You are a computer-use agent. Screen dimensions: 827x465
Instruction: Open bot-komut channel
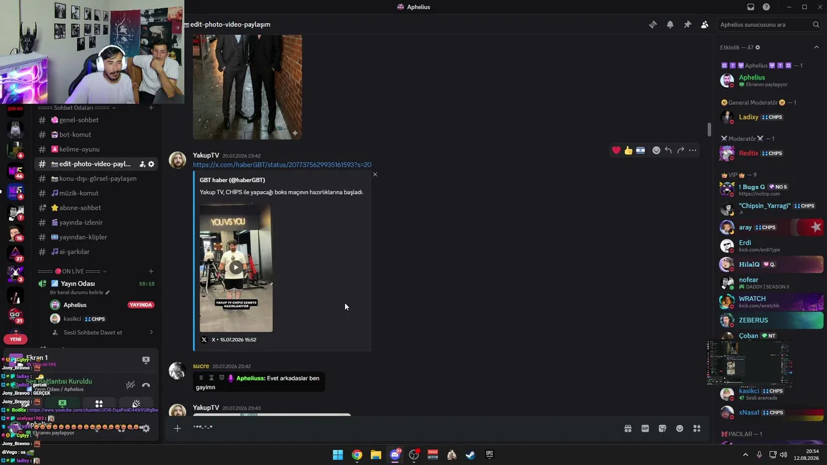[97, 134]
